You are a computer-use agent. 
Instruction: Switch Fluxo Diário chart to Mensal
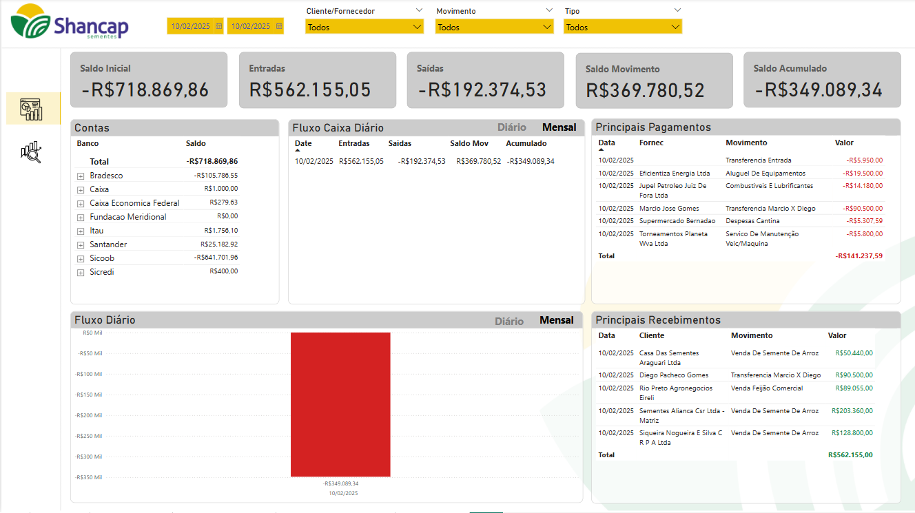[557, 320]
